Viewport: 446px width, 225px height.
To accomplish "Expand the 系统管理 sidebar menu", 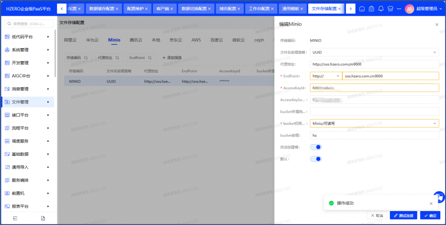I will (x=28, y=50).
